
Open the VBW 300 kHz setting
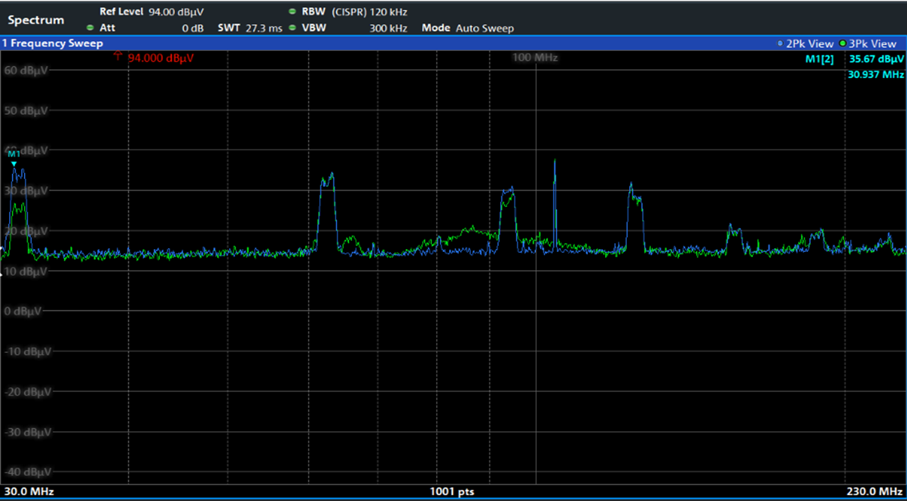(354, 28)
